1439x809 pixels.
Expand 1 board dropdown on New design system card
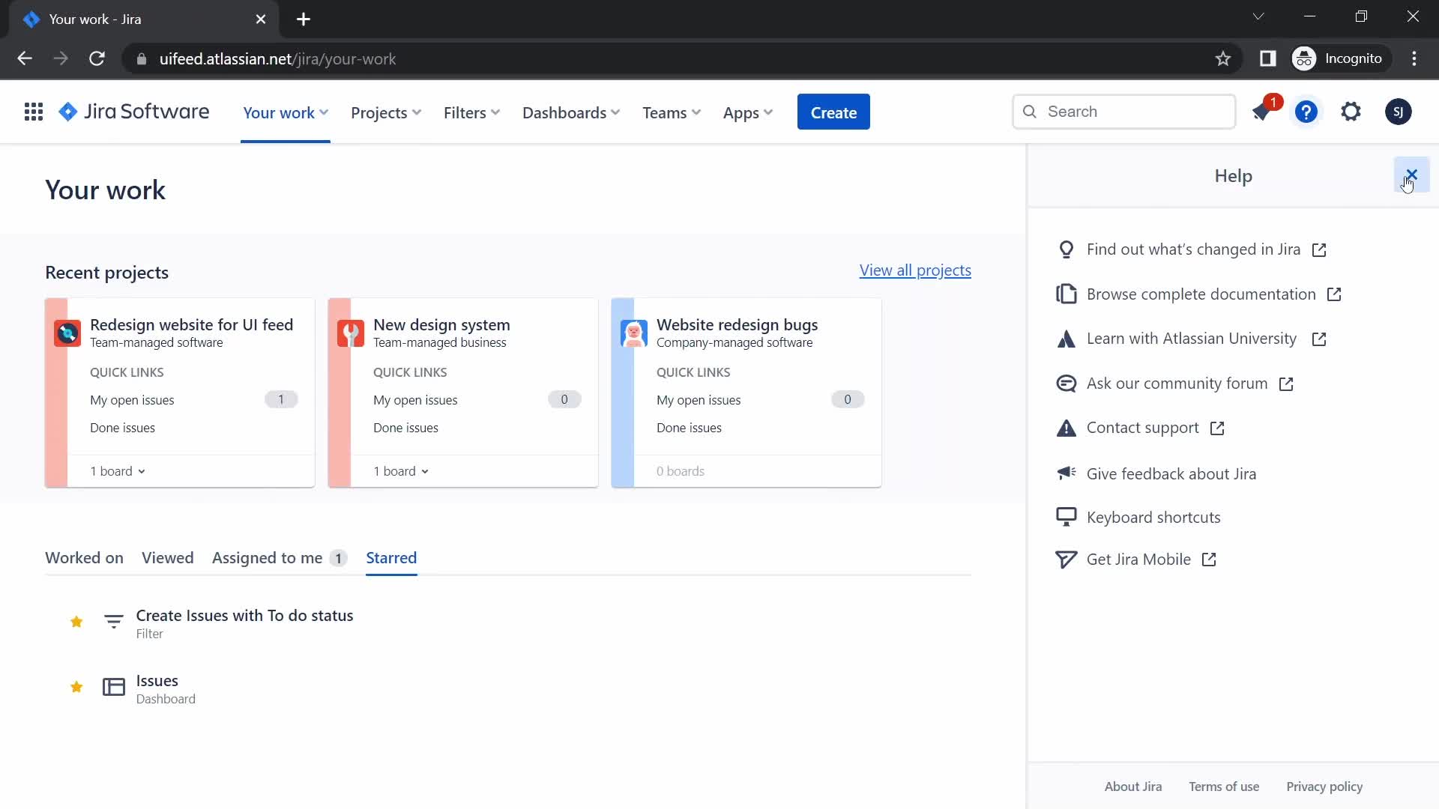pos(401,471)
